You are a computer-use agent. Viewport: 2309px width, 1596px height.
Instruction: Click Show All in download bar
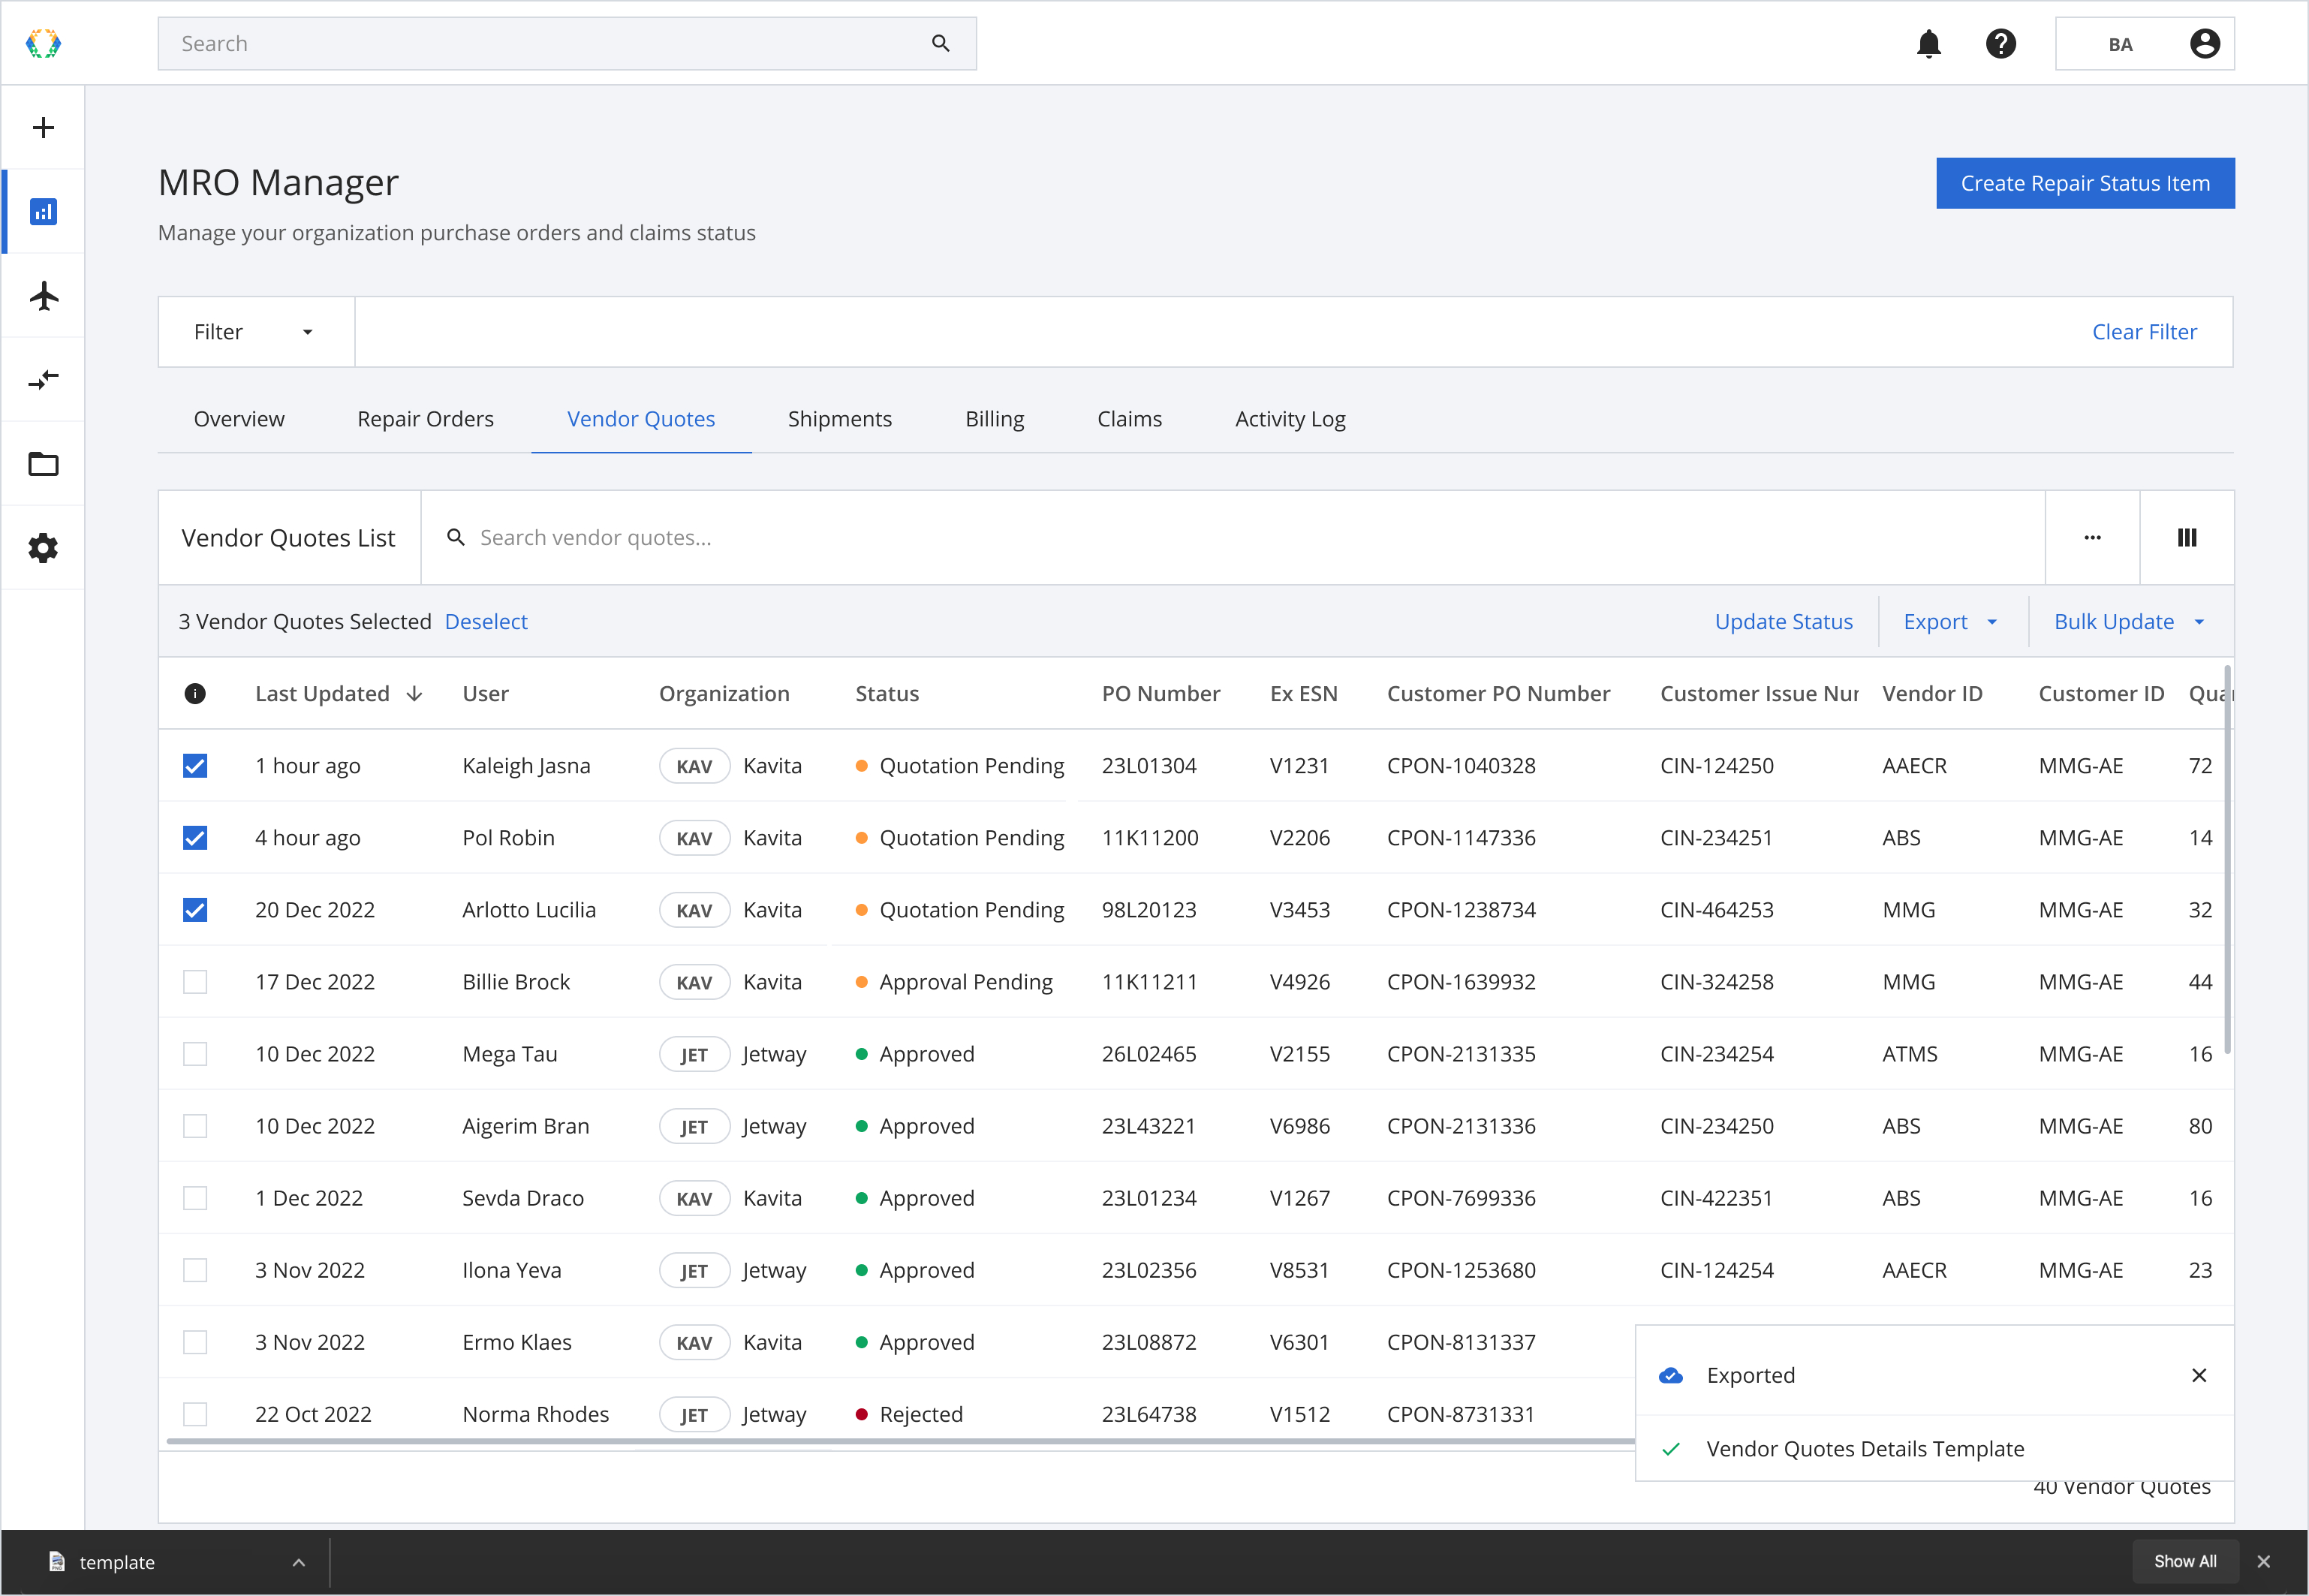click(2185, 1562)
